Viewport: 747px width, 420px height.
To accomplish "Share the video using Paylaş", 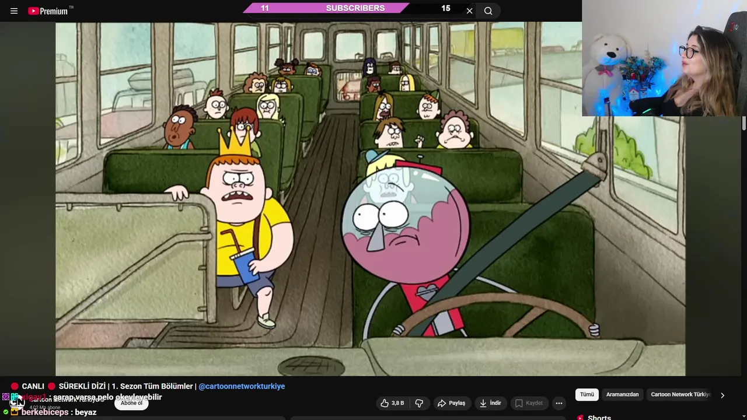I will (x=451, y=403).
